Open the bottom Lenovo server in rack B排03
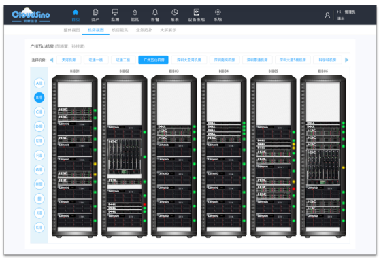Image resolution: width=381 pixels, height=259 pixels. (x=174, y=220)
